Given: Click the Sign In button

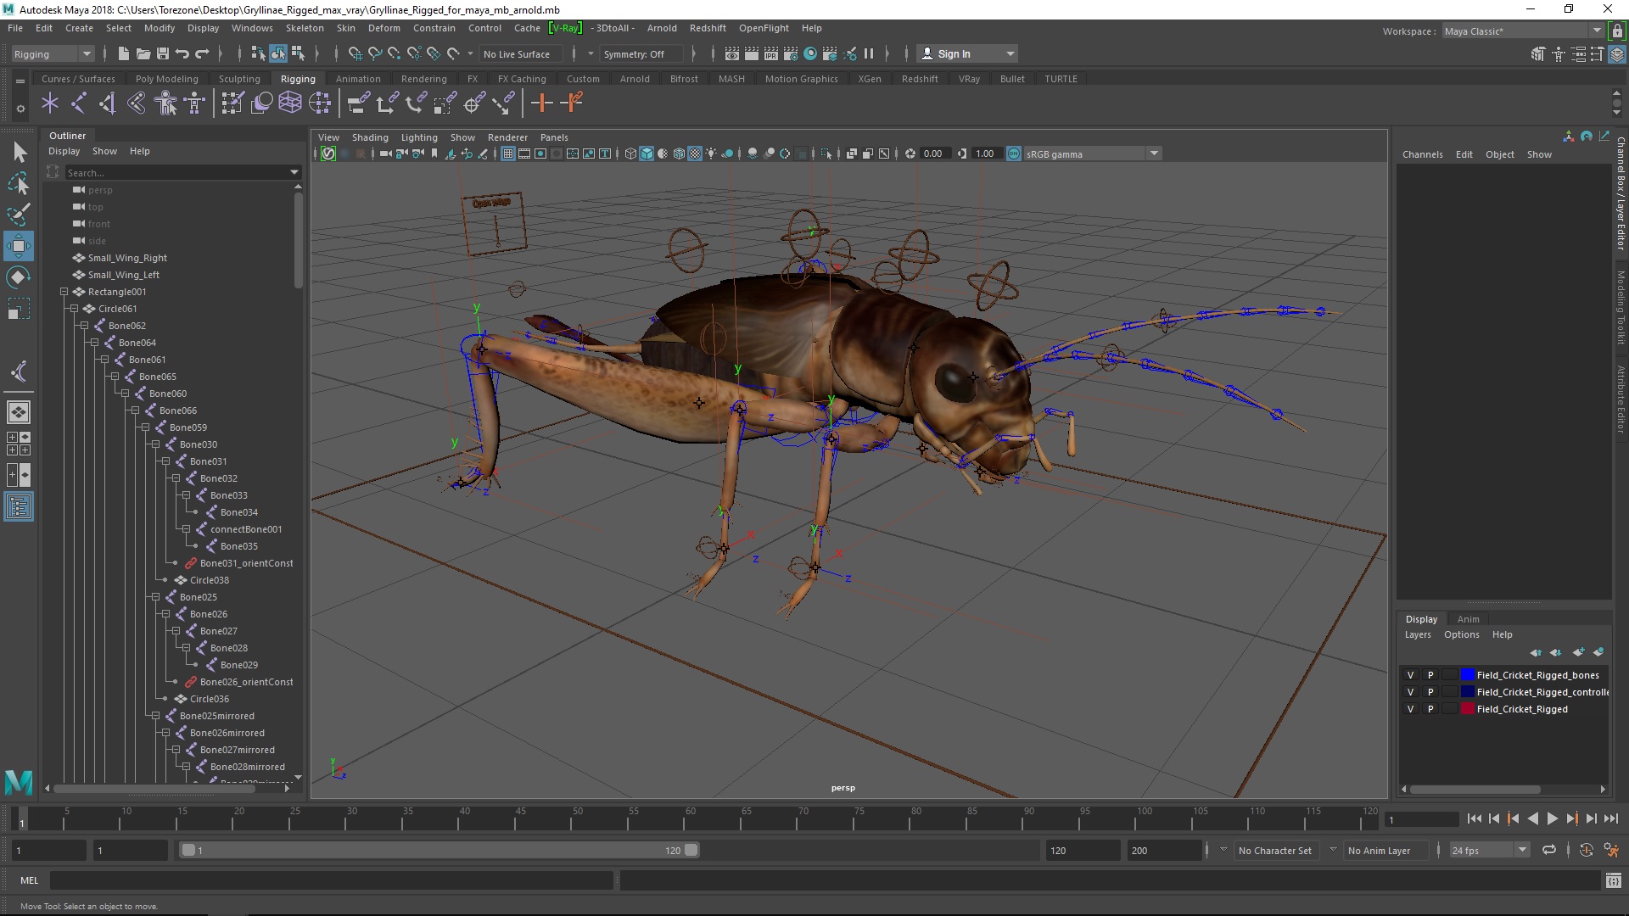Looking at the screenshot, I should pos(954,53).
